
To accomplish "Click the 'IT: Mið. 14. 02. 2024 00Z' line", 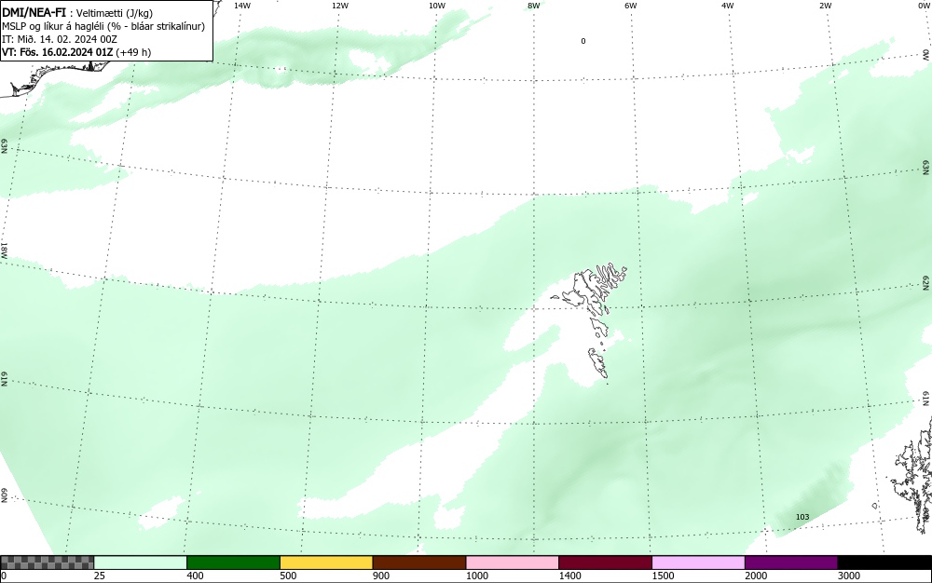I will tap(60, 39).
